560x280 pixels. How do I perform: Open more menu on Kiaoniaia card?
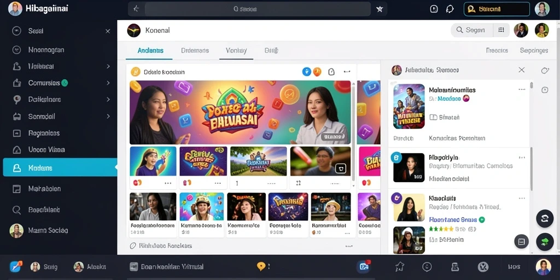522,198
